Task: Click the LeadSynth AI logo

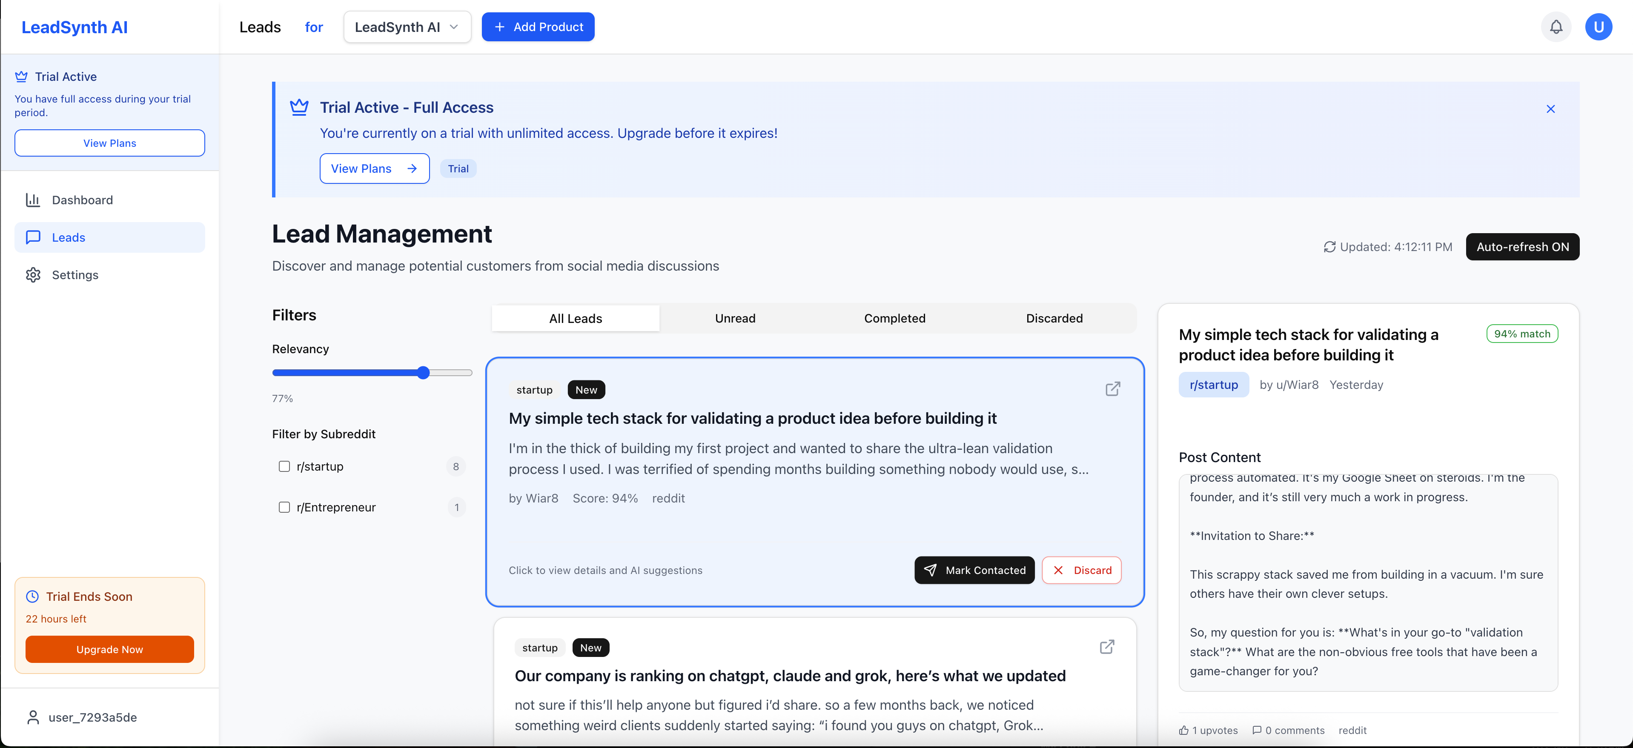Action: click(74, 27)
